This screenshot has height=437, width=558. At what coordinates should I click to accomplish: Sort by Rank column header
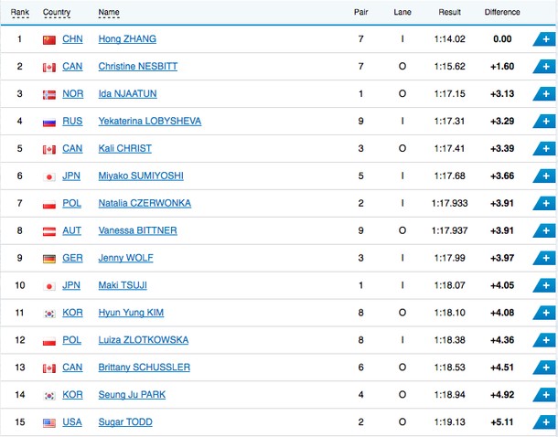[x=19, y=13]
